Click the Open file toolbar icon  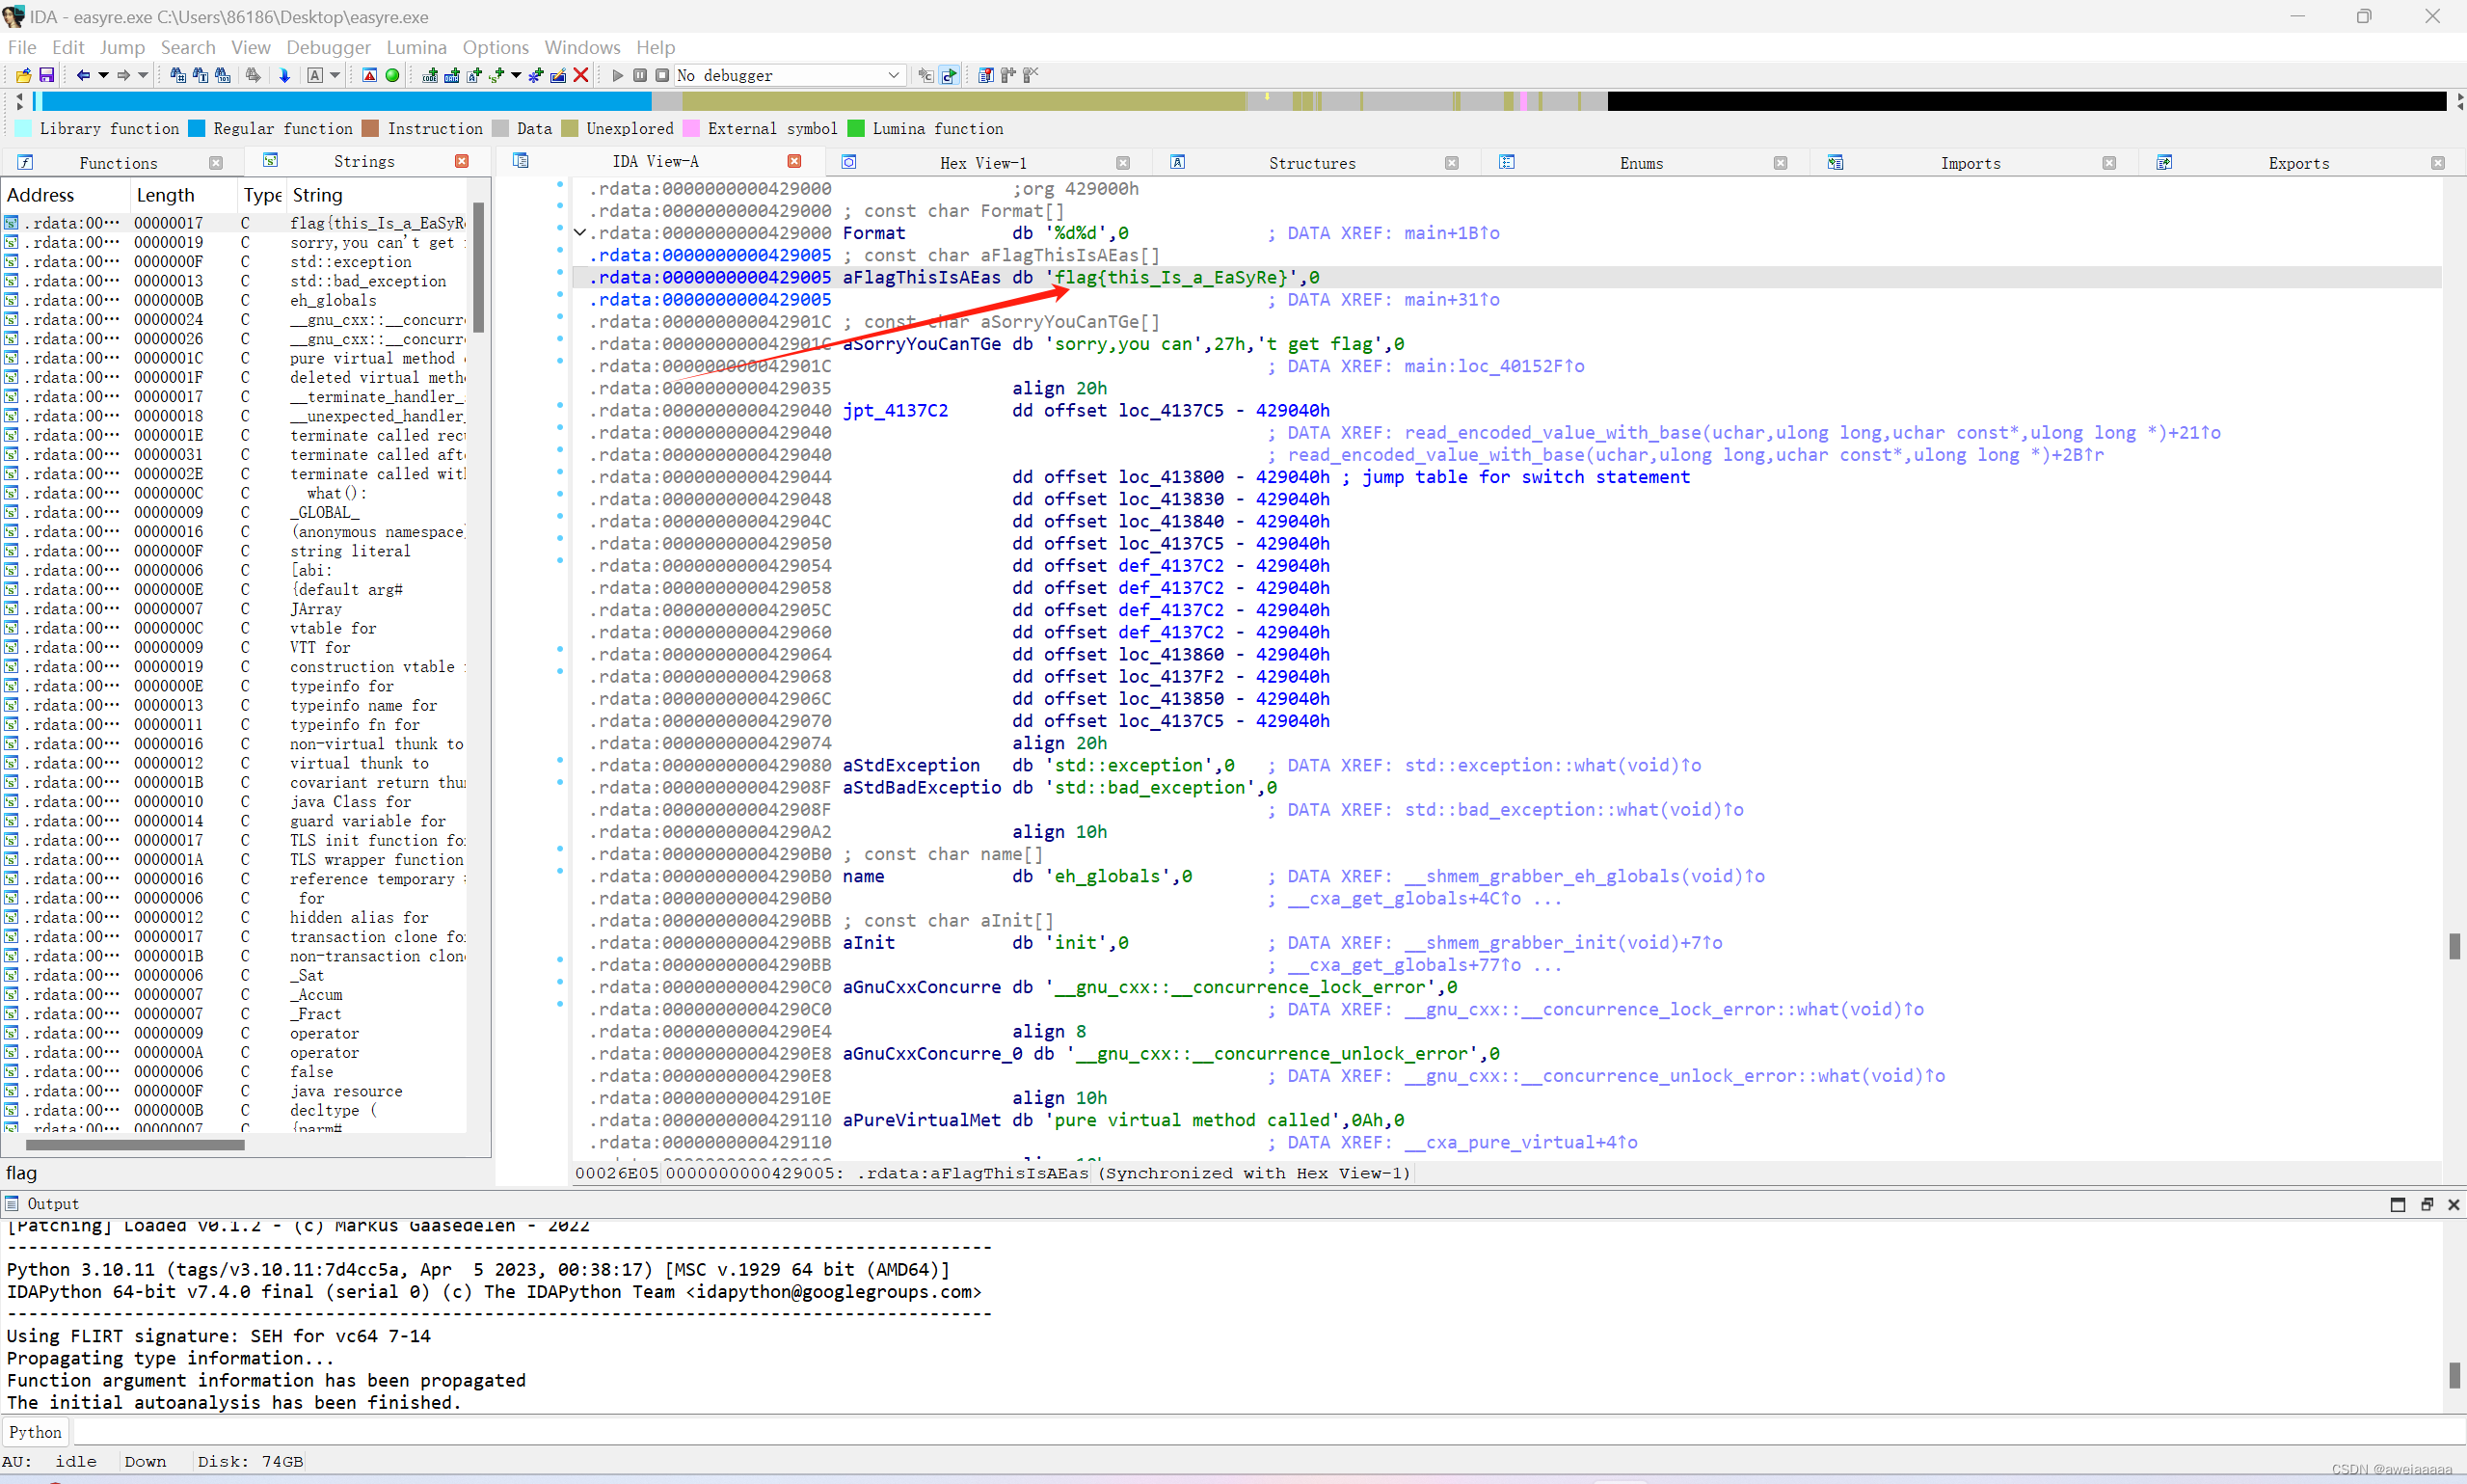point(23,75)
